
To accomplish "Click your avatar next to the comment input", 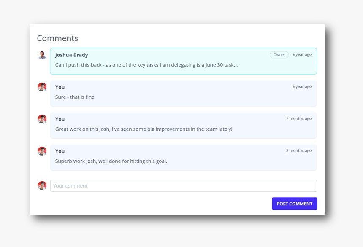I will coord(42,186).
